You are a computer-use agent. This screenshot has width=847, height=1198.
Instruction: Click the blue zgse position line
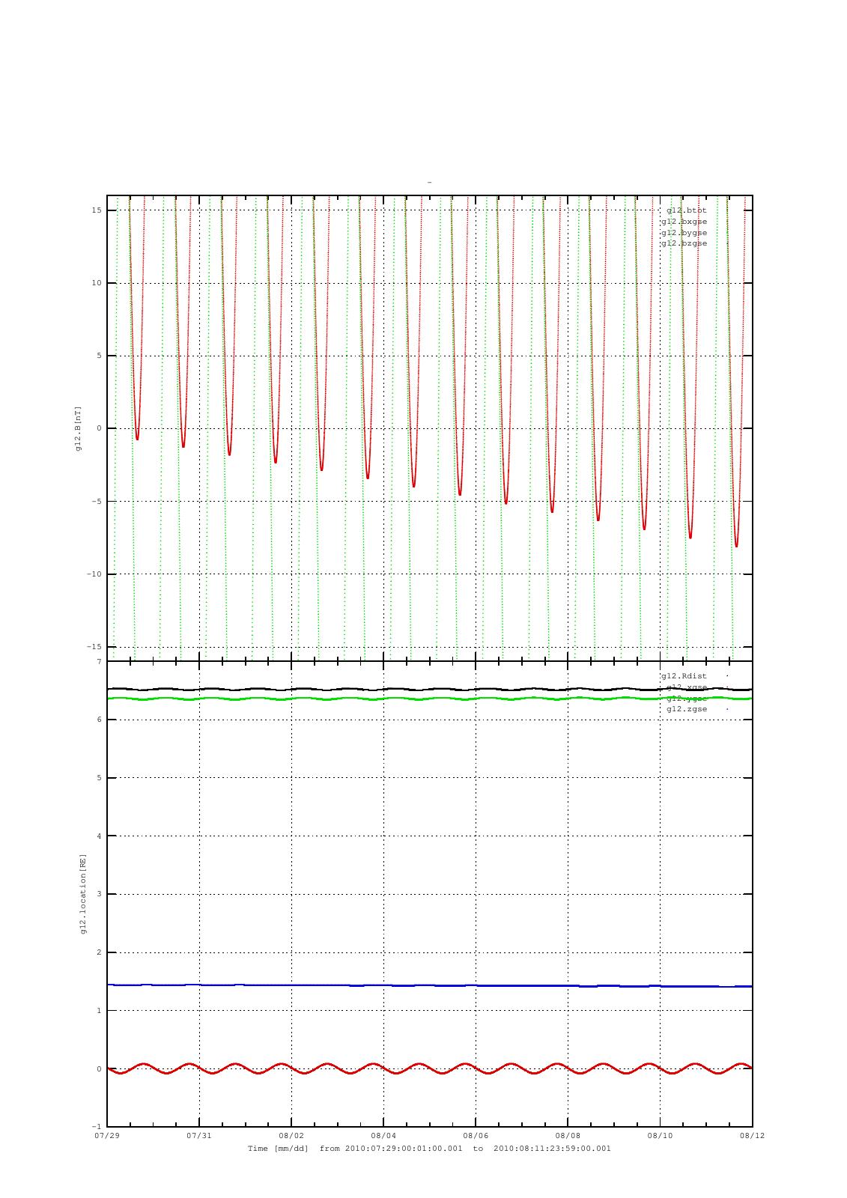430,985
